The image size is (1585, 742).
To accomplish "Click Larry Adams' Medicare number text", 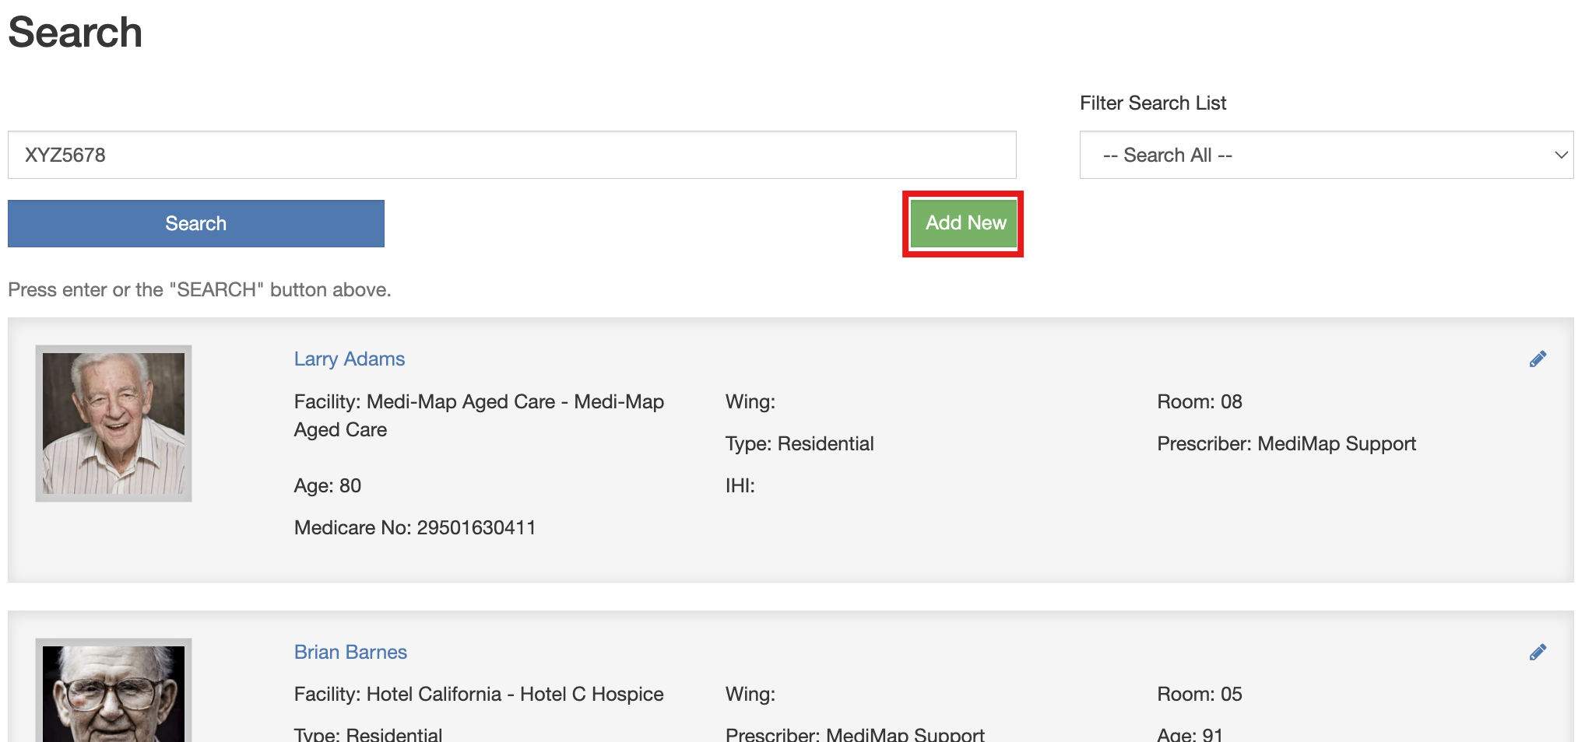I will (x=414, y=527).
